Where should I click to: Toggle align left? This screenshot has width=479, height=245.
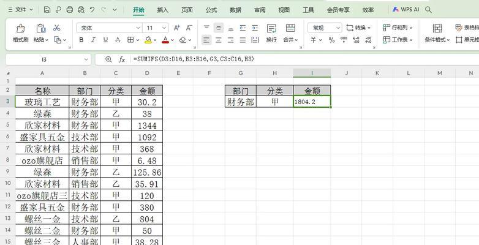click(x=207, y=40)
